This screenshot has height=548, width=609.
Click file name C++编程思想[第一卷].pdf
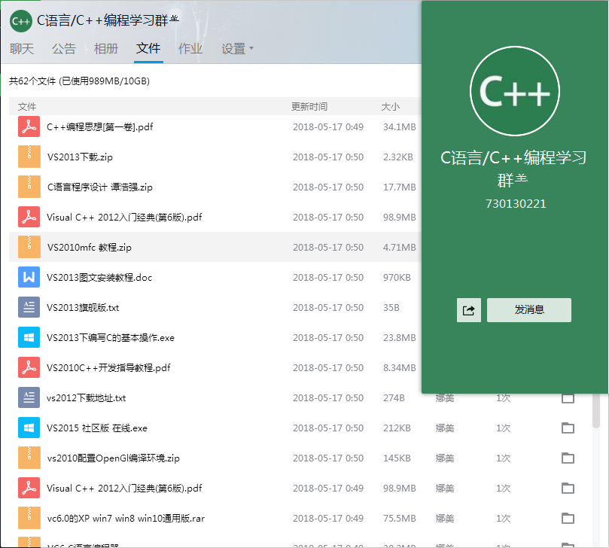point(100,127)
